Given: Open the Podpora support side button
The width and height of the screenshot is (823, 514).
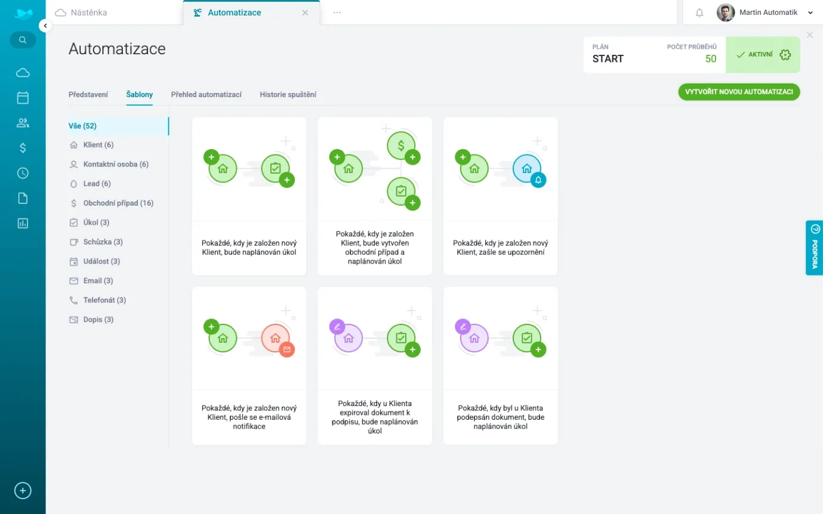Looking at the screenshot, I should [x=814, y=247].
